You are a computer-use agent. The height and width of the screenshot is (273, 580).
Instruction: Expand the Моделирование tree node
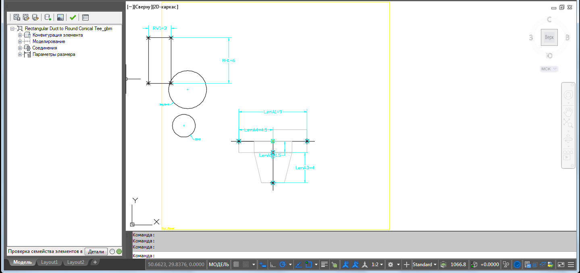tap(20, 41)
